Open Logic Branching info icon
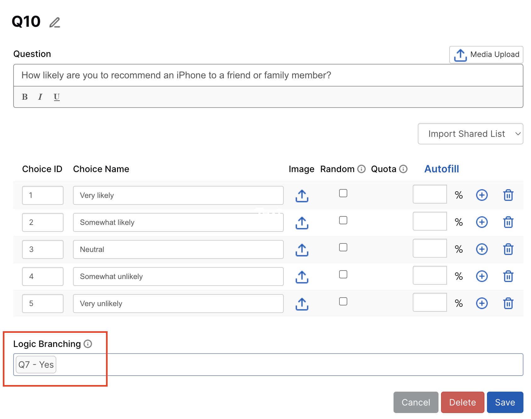 pyautogui.click(x=88, y=344)
